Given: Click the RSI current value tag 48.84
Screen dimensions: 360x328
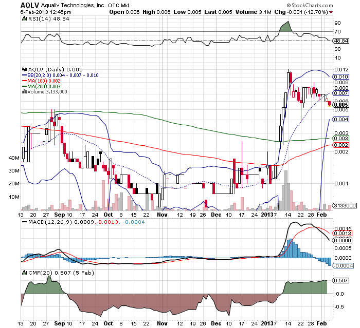Looking at the screenshot, I should tap(341, 41).
